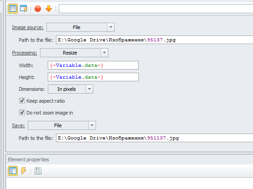253x189 pixels.
Task: Click the Width variable input field
Action: pos(93,65)
